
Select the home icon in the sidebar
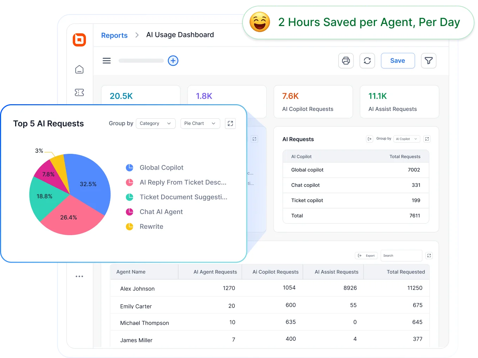coord(79,69)
